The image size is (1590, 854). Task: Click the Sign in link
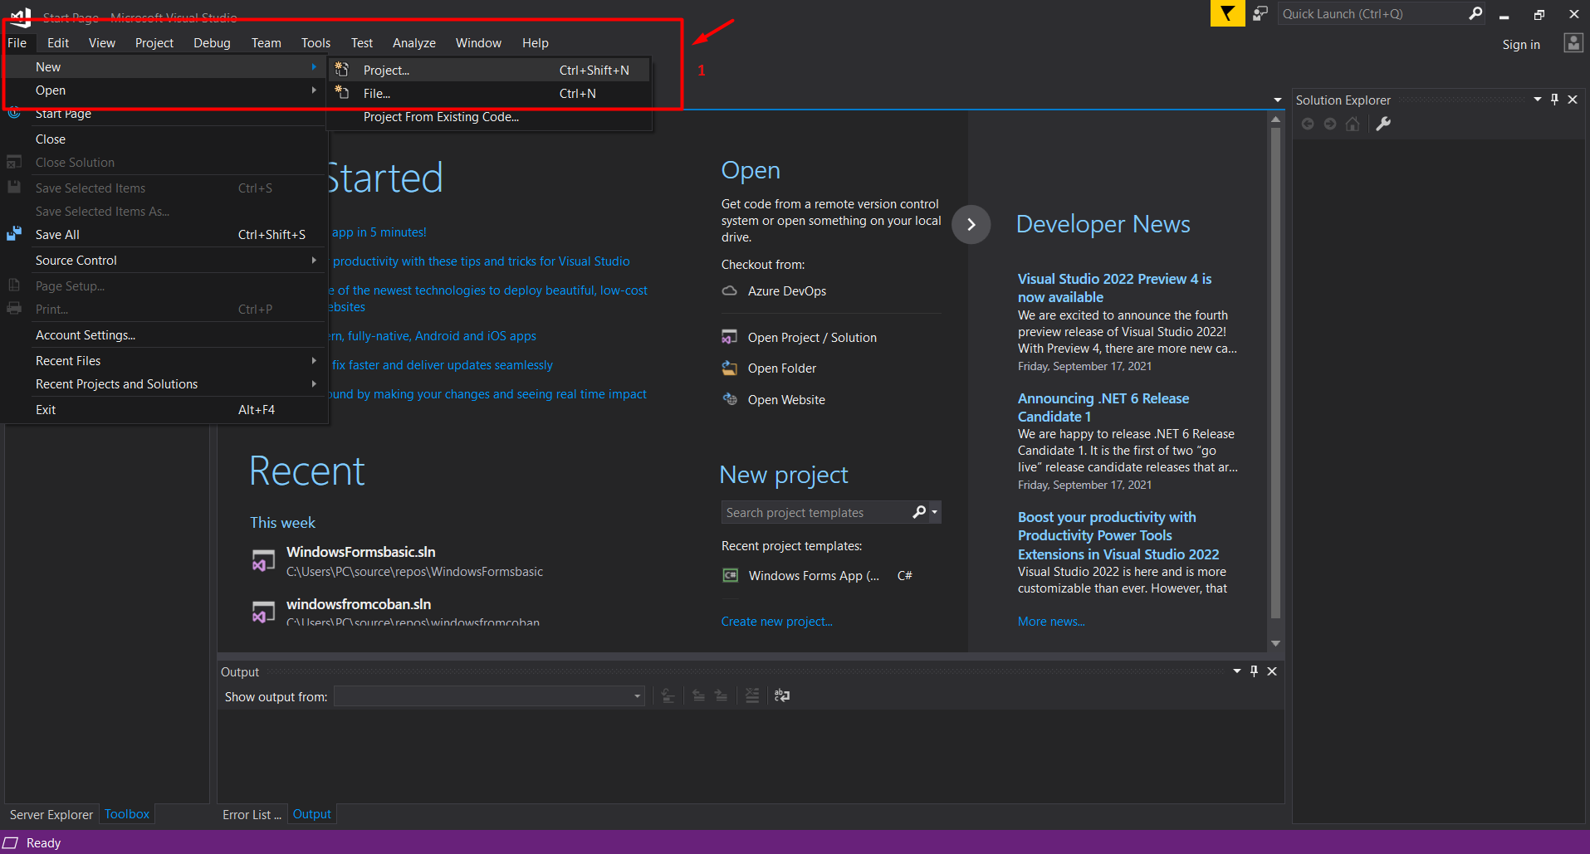[1521, 44]
